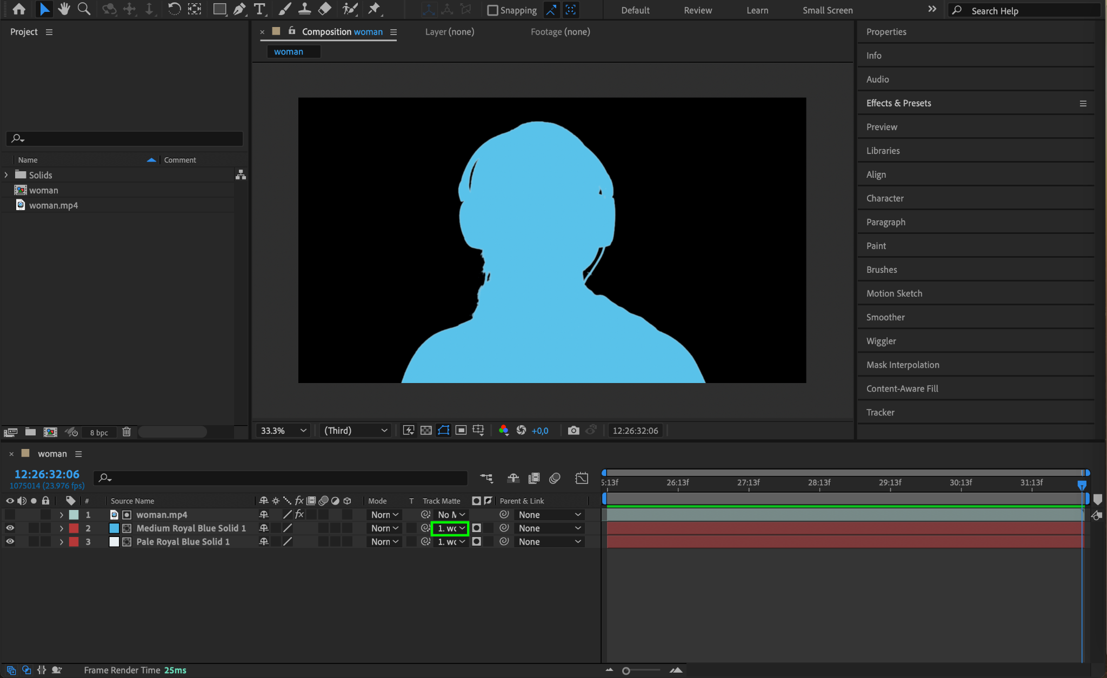Select the Rectangle shape tool

pos(219,9)
